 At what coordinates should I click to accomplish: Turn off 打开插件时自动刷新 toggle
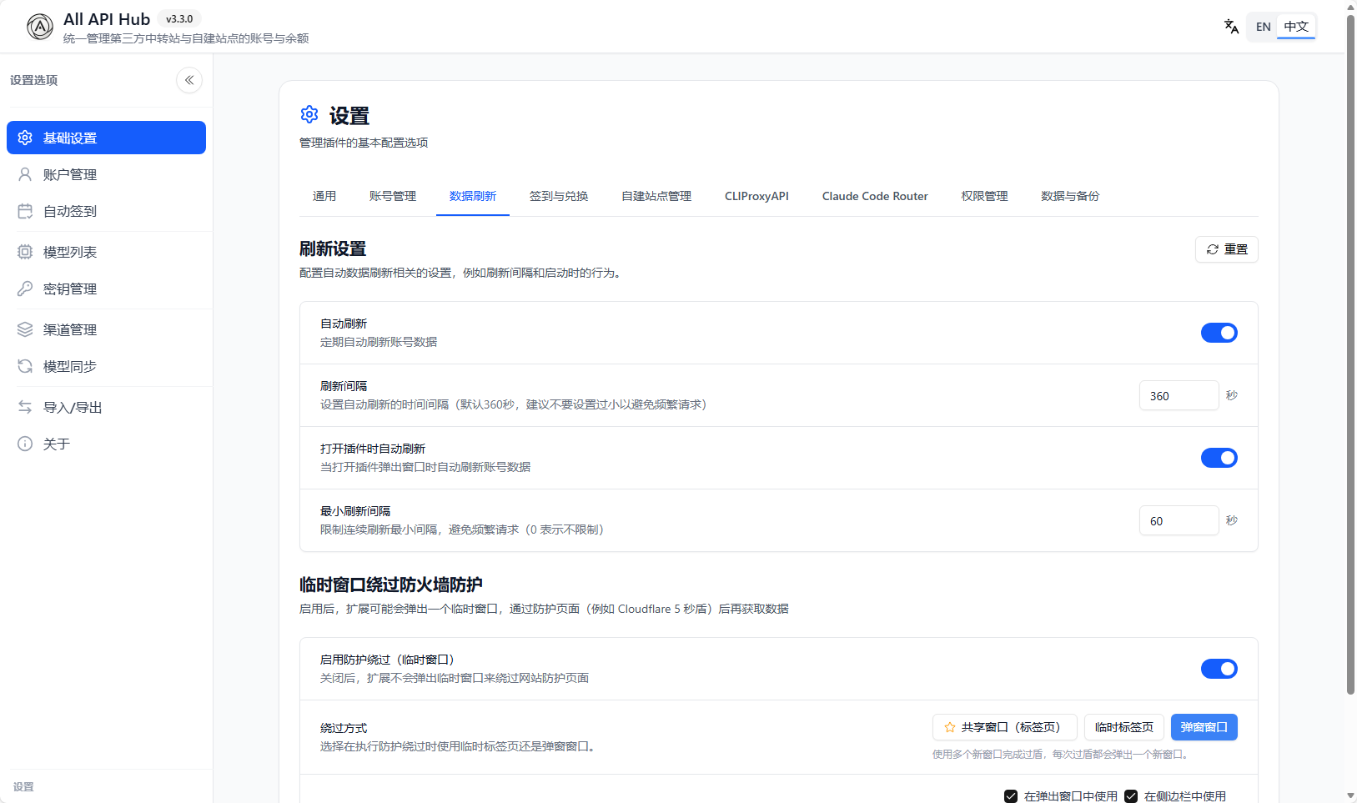[1219, 458]
